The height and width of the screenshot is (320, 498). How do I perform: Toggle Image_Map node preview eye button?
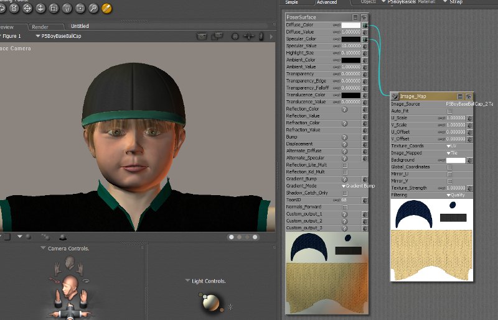coord(469,96)
